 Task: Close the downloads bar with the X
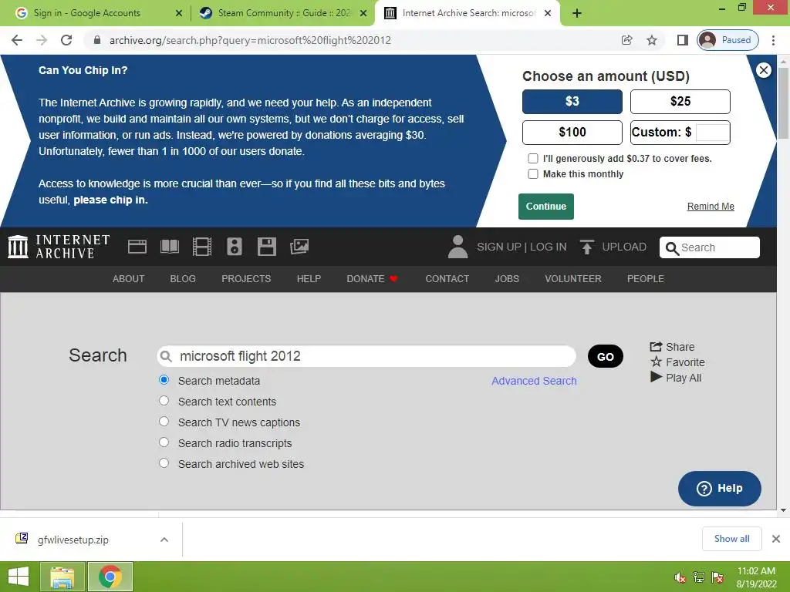click(776, 539)
